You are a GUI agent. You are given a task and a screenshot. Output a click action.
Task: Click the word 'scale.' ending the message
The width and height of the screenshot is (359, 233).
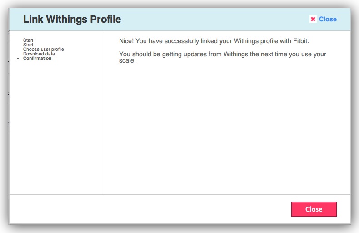tap(127, 60)
